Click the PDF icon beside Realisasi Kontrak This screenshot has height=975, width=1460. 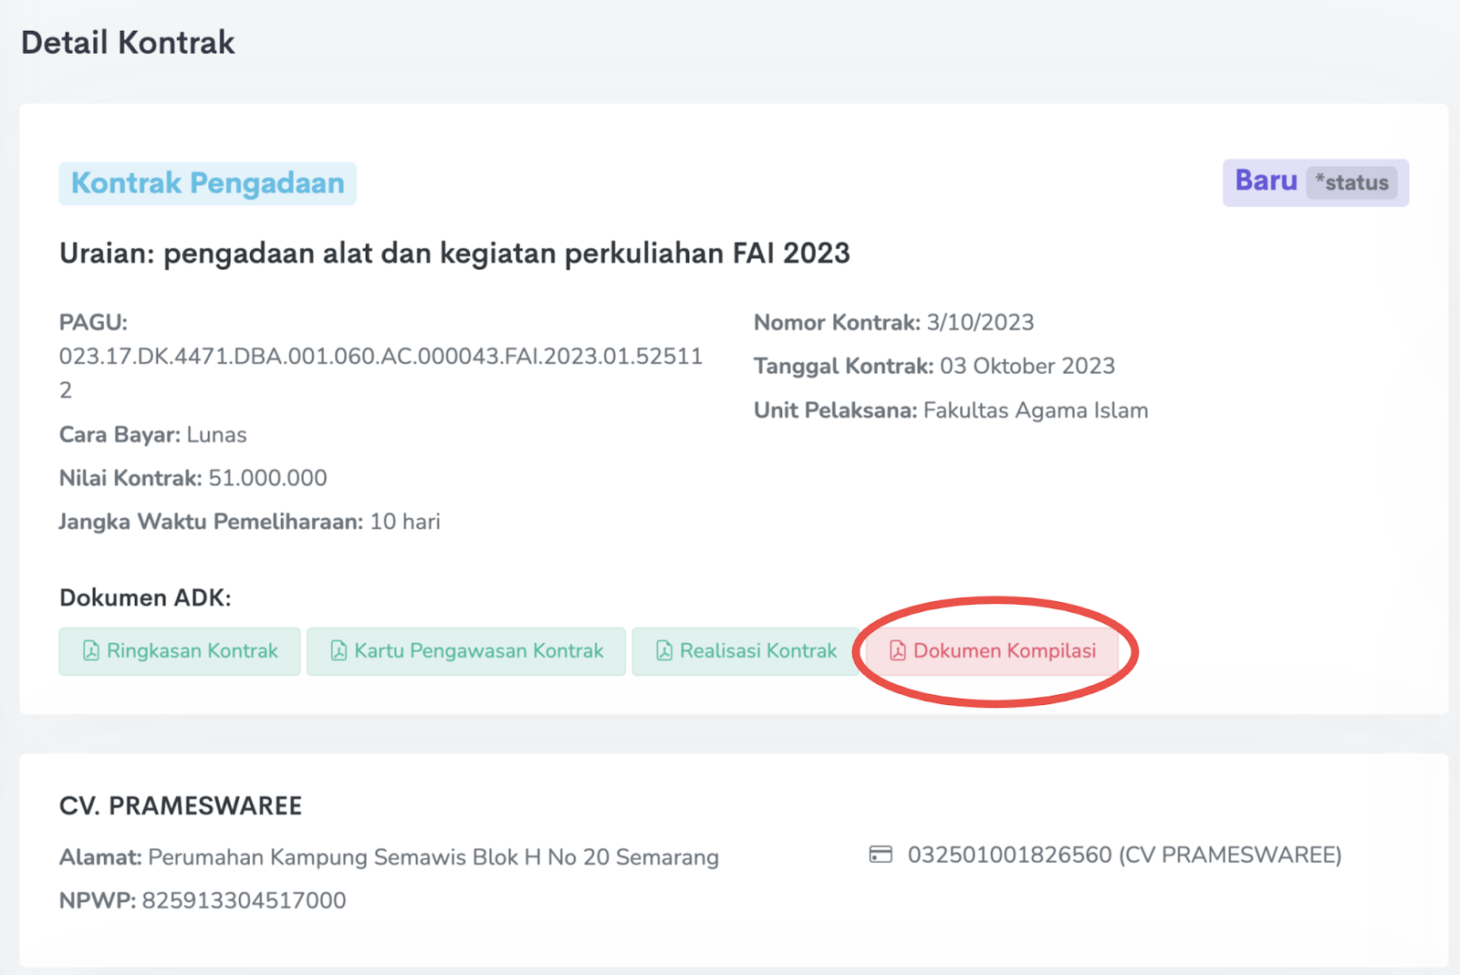[x=664, y=650]
